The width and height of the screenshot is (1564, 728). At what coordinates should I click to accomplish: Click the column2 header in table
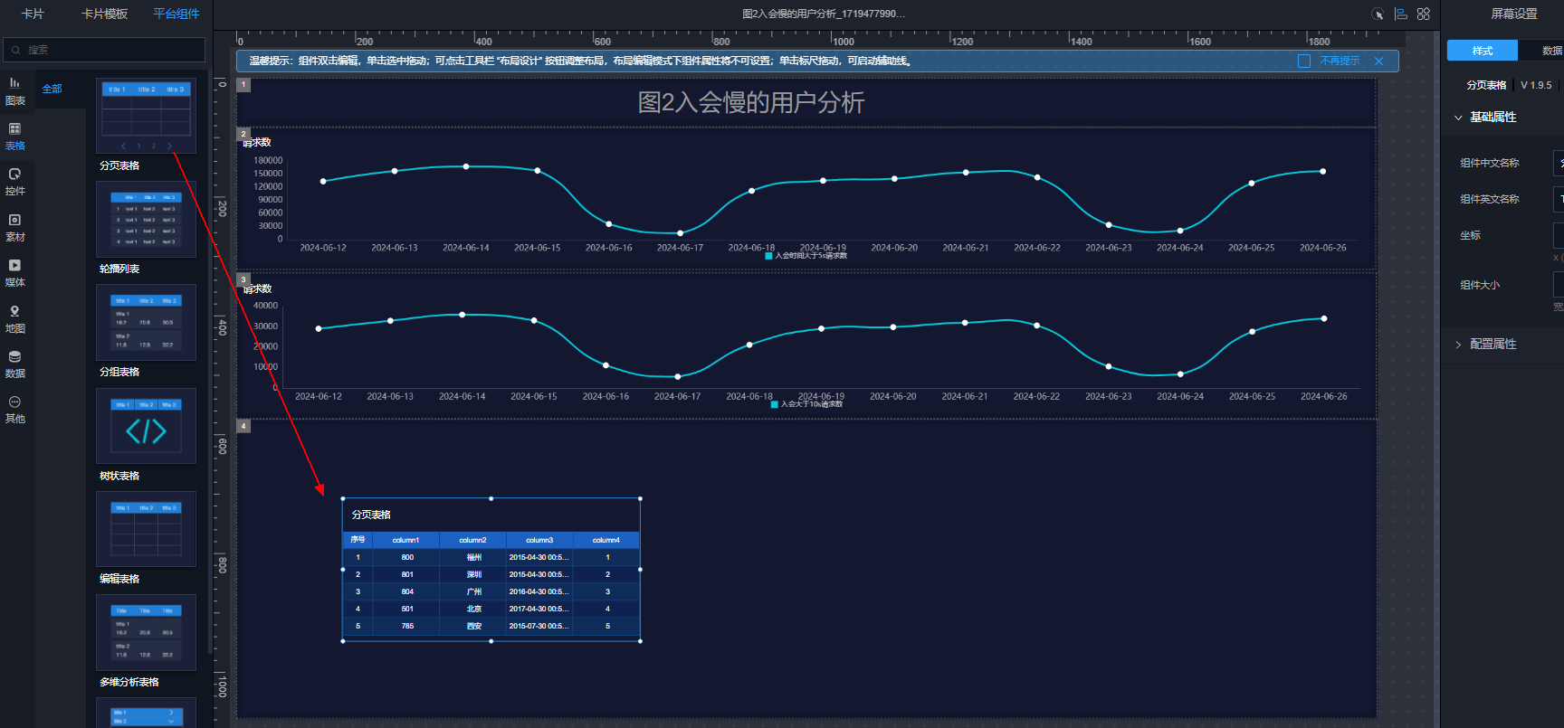(x=472, y=540)
